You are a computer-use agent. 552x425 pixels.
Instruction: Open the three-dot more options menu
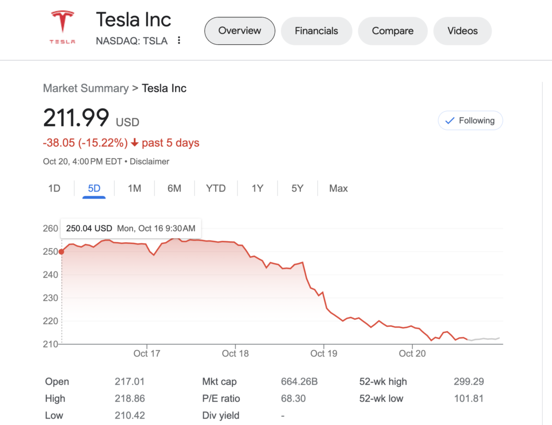click(x=179, y=40)
